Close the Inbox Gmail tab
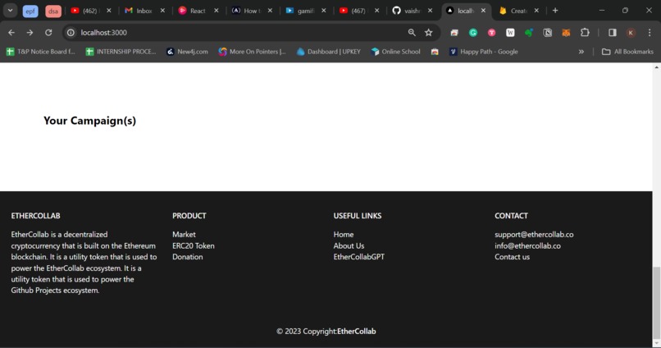Image resolution: width=661 pixels, height=348 pixels. pos(162,11)
